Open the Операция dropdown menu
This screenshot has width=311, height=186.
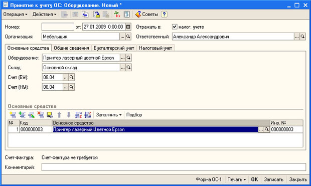point(15,14)
